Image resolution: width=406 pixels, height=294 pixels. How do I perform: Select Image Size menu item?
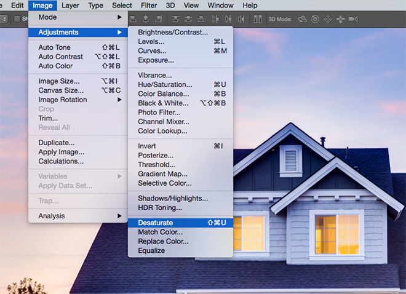pyautogui.click(x=78, y=81)
